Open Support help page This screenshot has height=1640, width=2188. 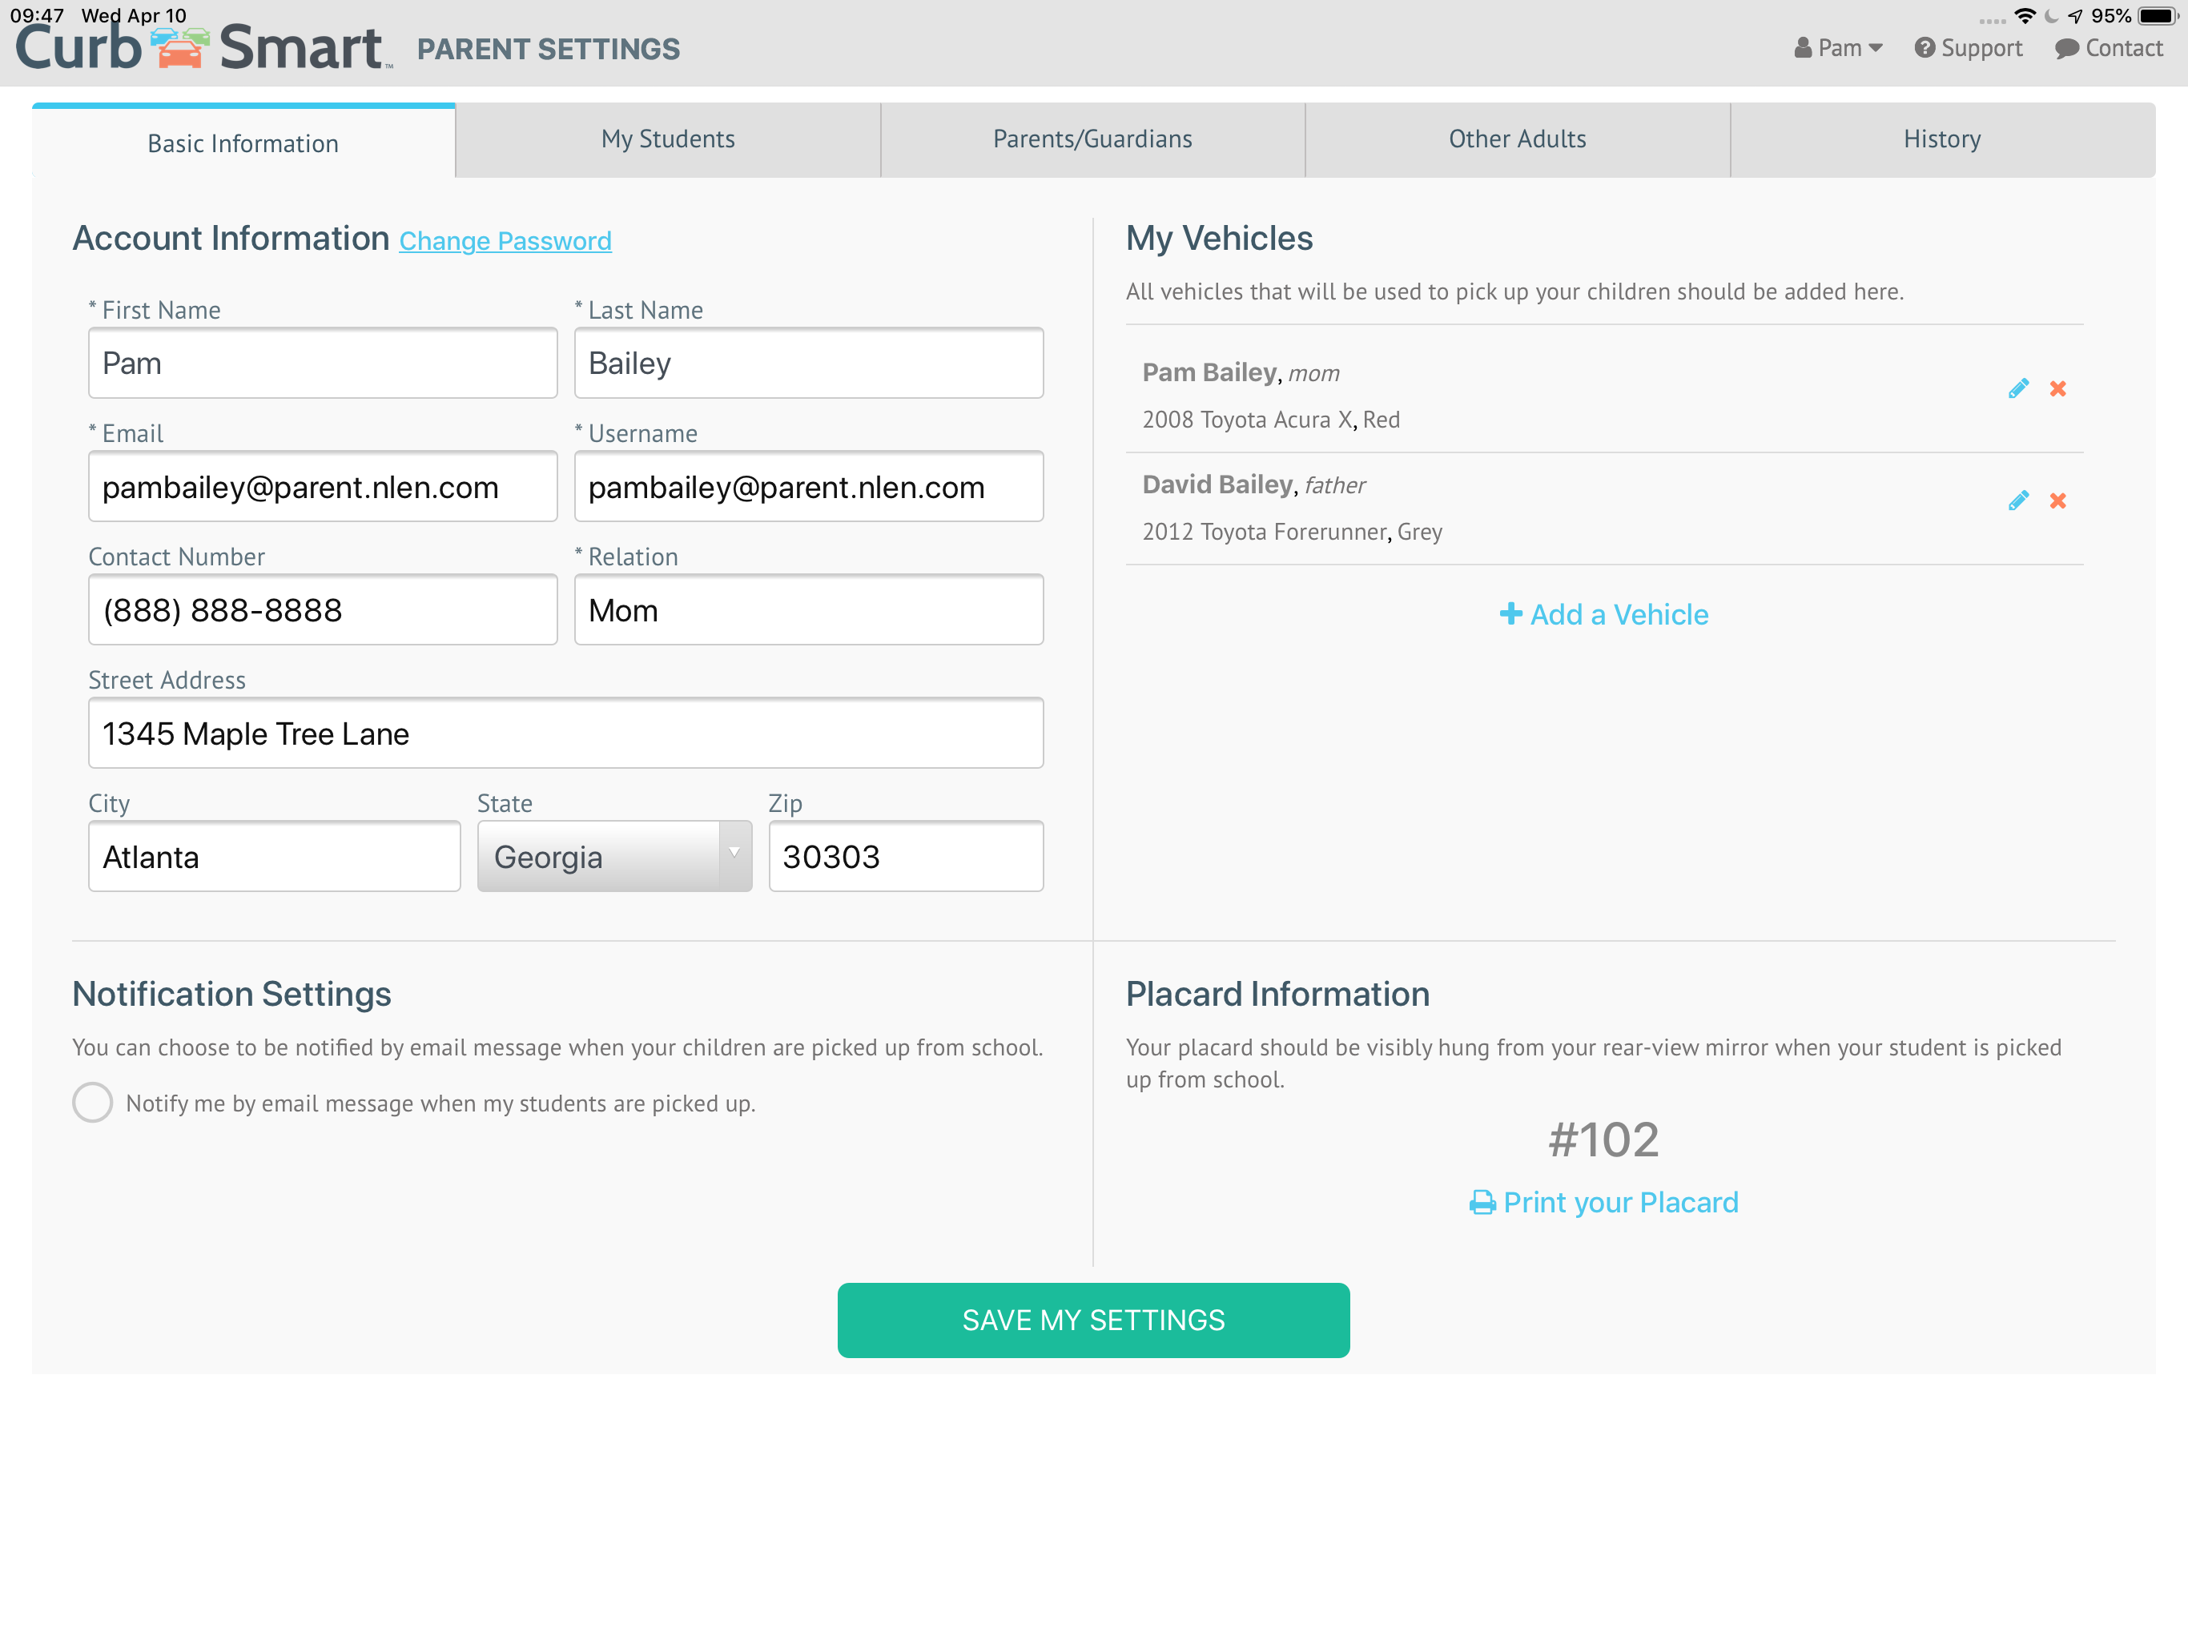pos(1968,47)
